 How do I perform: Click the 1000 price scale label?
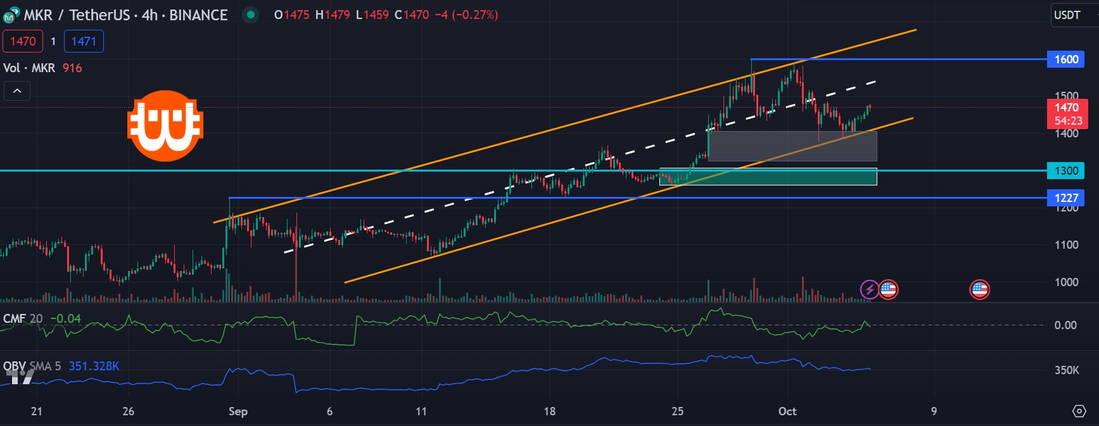coord(1067,282)
